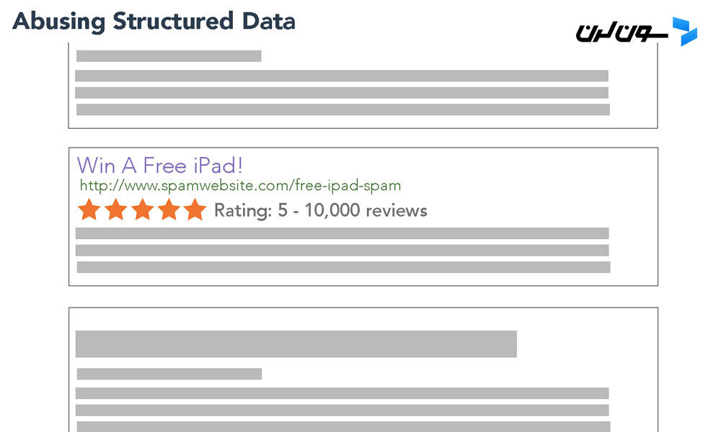Viewport: 721px width, 432px height.
Task: Click last gray line in top result box
Action: click(343, 109)
